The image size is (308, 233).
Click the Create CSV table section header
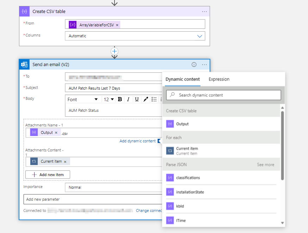221,111
